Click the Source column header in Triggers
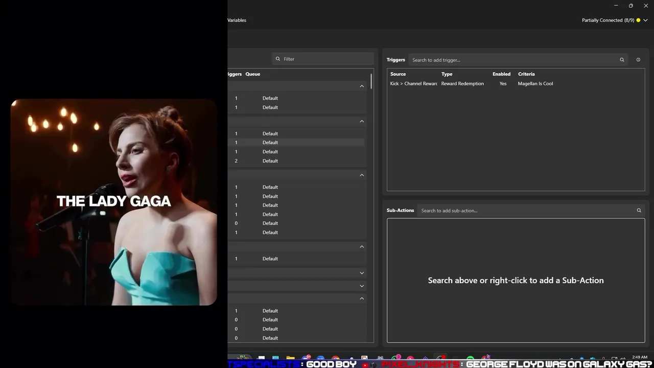The image size is (654, 368). pos(398,74)
